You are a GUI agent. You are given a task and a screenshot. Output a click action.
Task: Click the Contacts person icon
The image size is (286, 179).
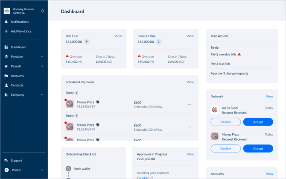(x=6, y=85)
